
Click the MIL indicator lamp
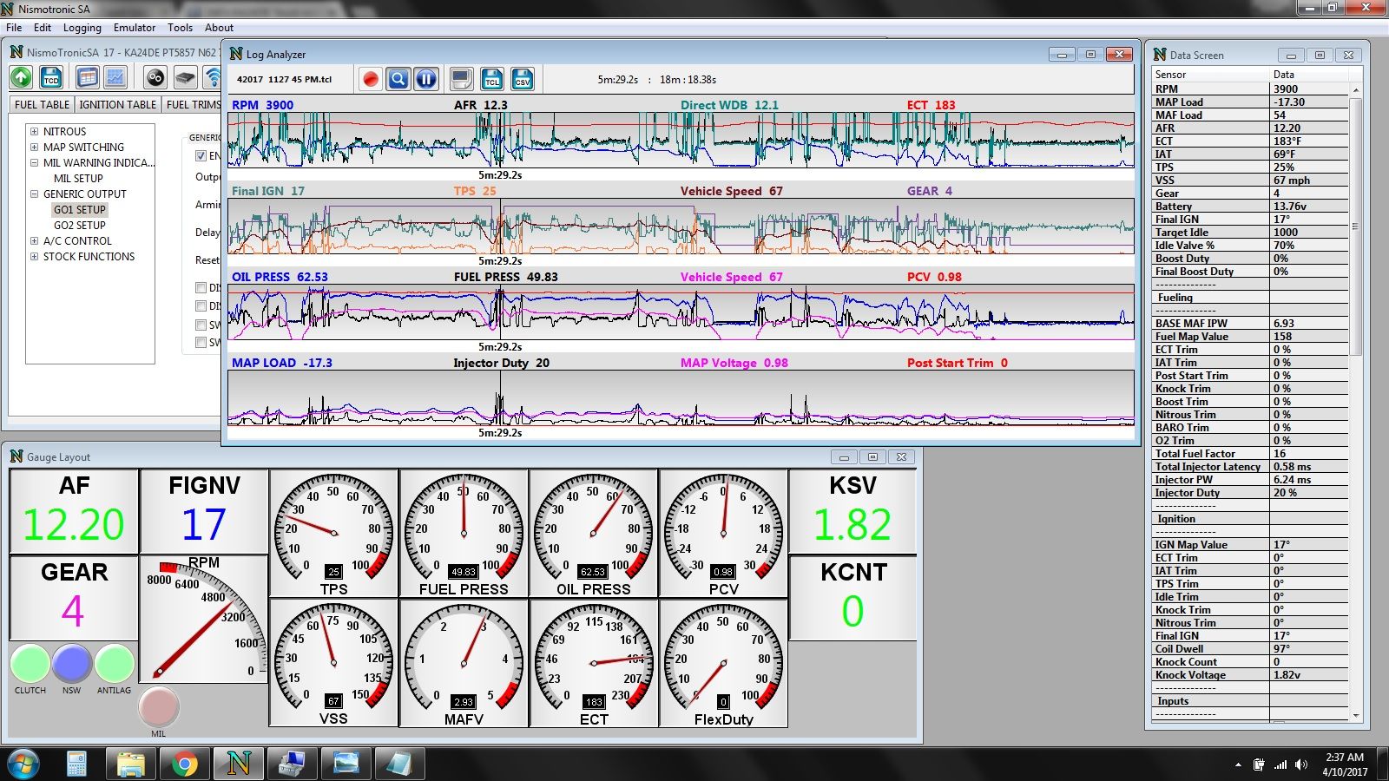pyautogui.click(x=159, y=707)
